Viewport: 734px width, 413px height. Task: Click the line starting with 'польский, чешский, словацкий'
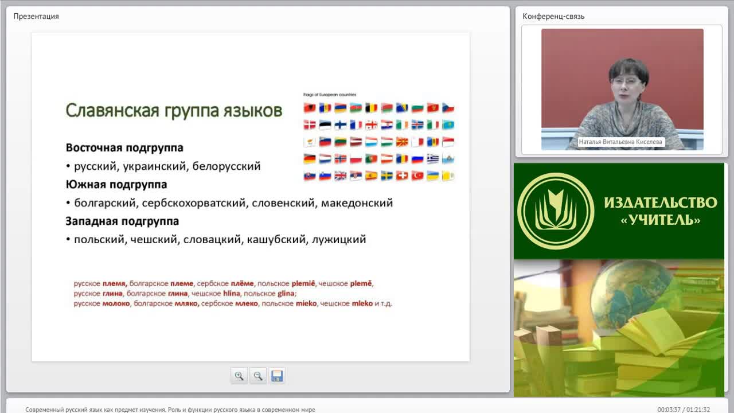[216, 240]
